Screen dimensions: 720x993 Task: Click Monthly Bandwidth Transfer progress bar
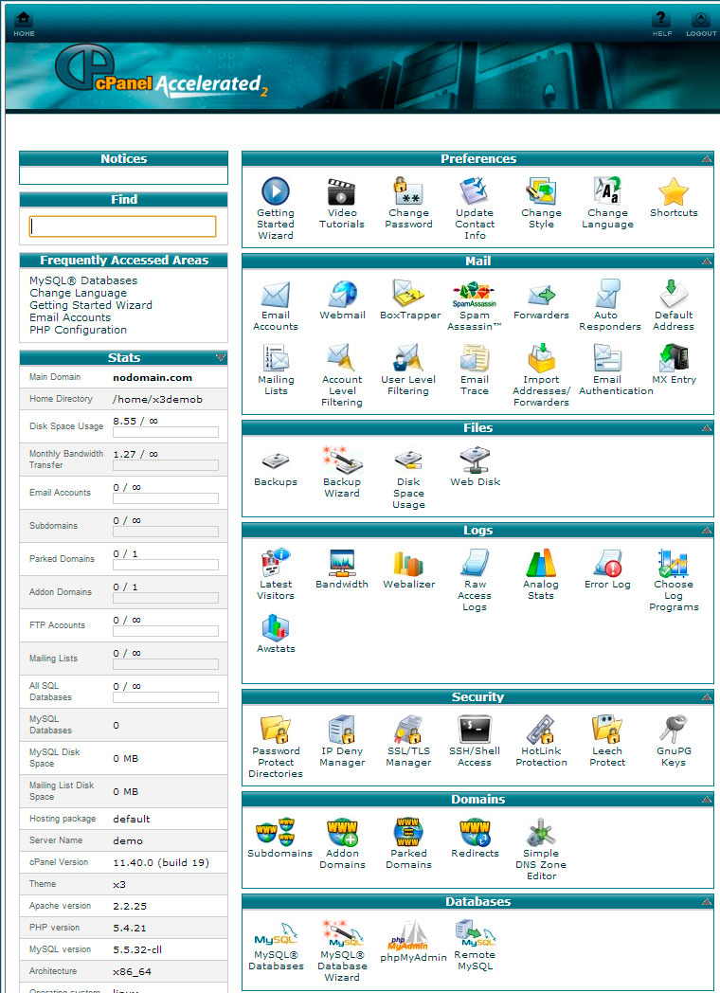pos(165,465)
